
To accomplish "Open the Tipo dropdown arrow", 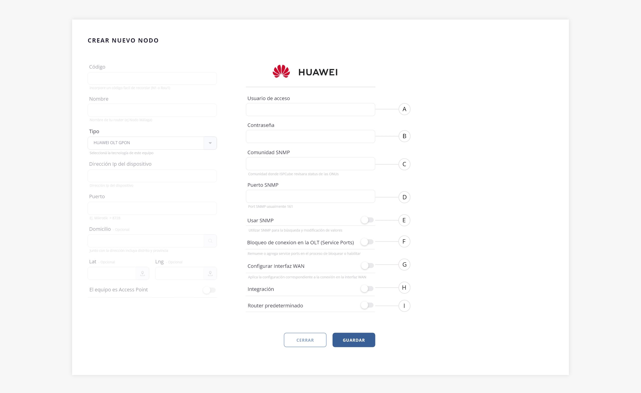I will click(210, 143).
